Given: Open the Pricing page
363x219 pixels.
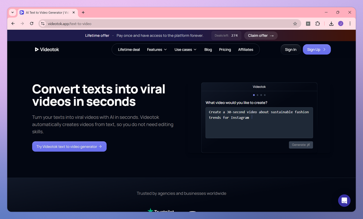Looking at the screenshot, I should pos(225,49).
